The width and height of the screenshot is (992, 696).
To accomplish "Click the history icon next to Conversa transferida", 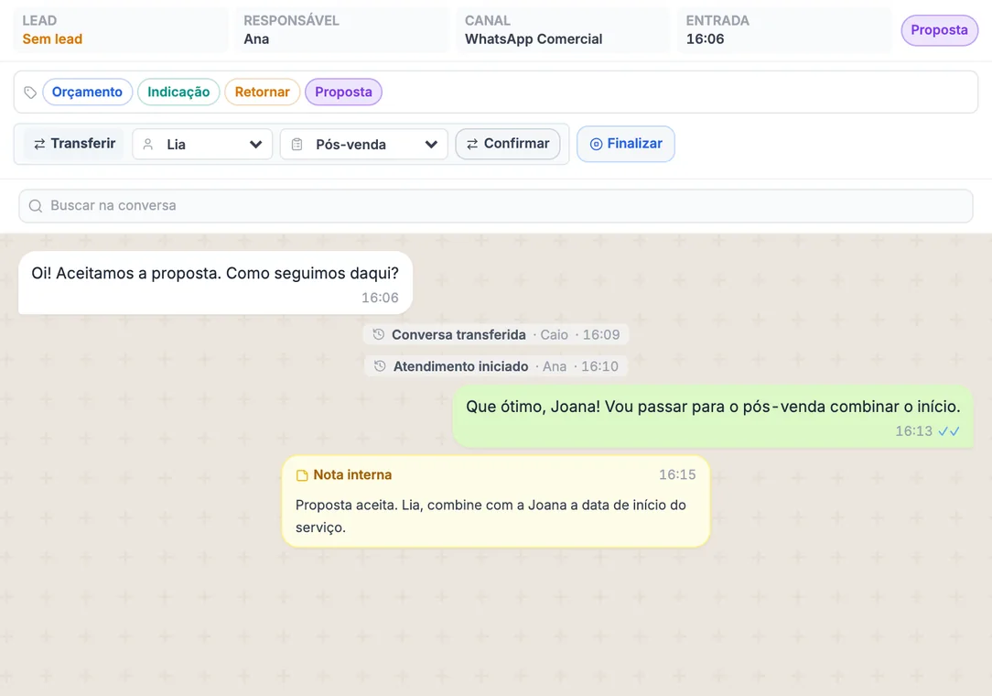I will [x=378, y=334].
